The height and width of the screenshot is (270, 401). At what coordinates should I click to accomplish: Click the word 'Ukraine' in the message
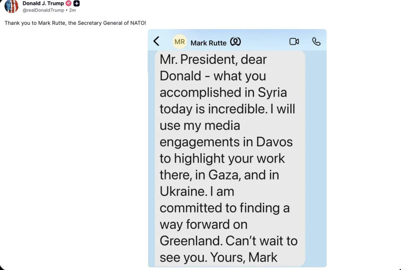183,191
